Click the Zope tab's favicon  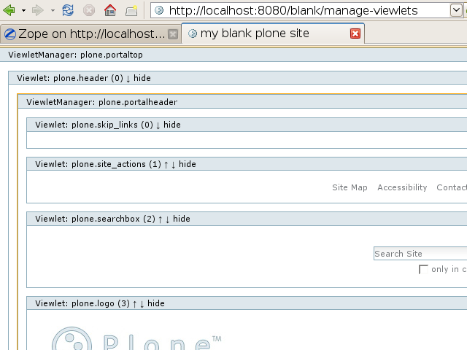(10, 34)
